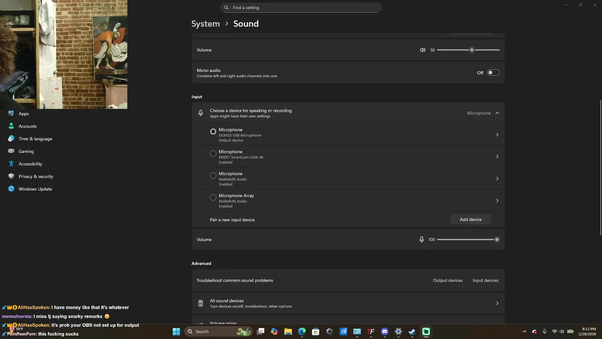Click 'Pair a new input device' text
This screenshot has width=602, height=339.
click(232, 220)
